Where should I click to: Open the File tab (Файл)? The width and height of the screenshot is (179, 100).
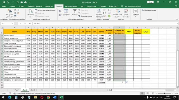[x=4, y=6]
